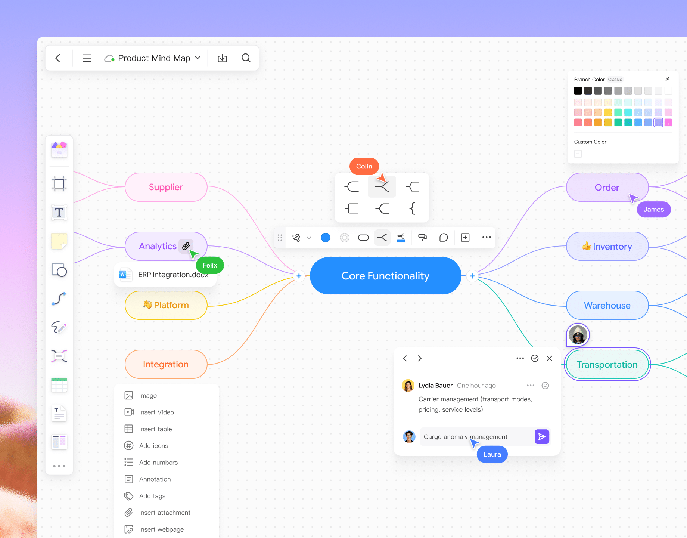The width and height of the screenshot is (687, 538).
Task: Select the format painter icon in the toolbar
Action: pyautogui.click(x=422, y=237)
